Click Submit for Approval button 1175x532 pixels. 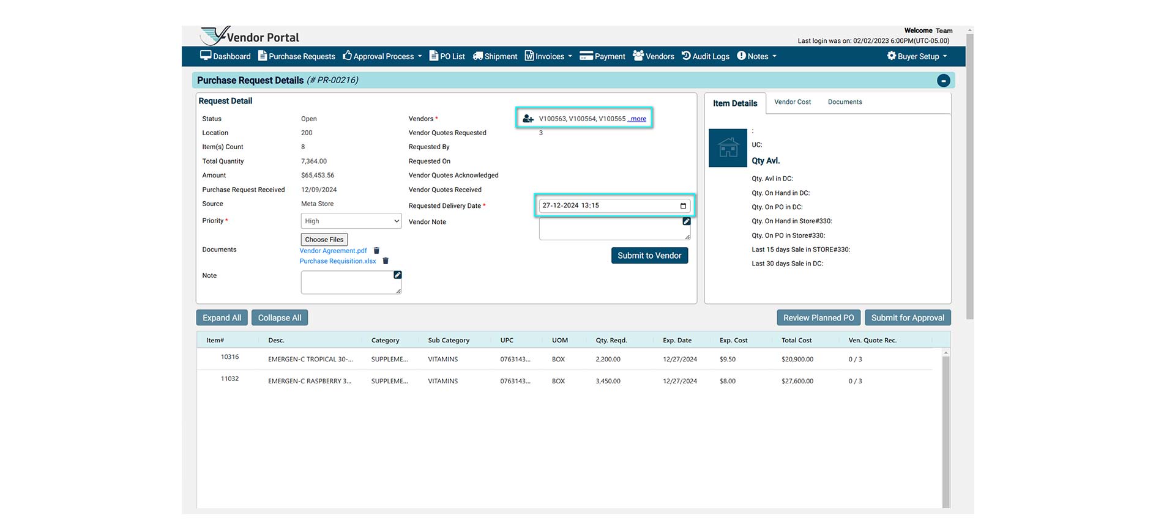[908, 318]
